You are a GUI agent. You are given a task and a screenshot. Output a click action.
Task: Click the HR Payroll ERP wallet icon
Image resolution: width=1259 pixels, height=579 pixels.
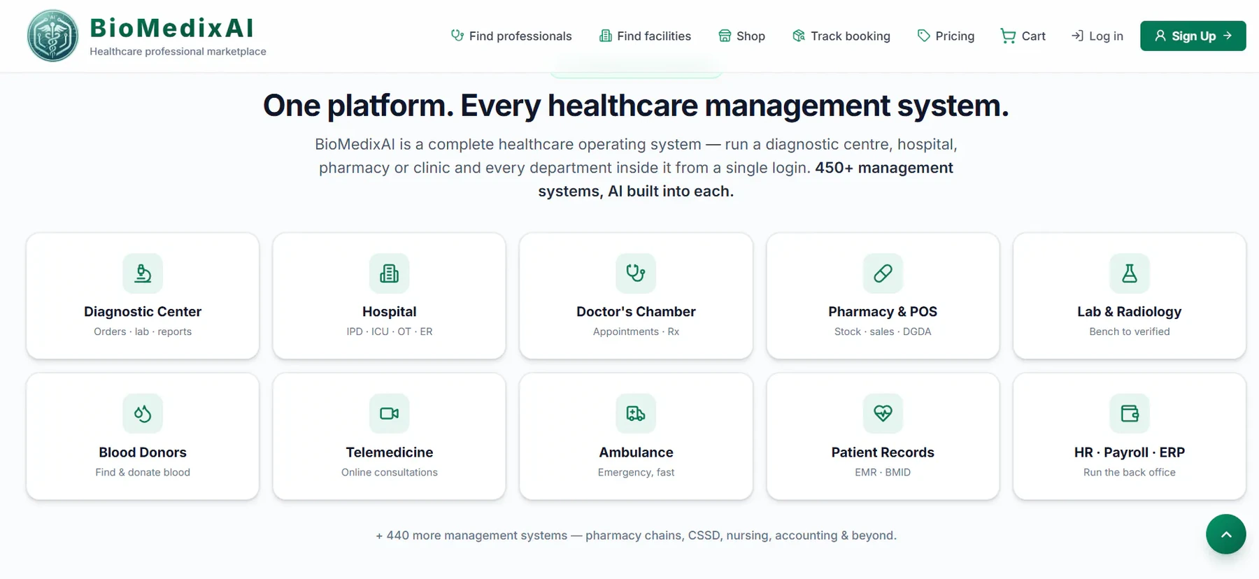pos(1130,413)
